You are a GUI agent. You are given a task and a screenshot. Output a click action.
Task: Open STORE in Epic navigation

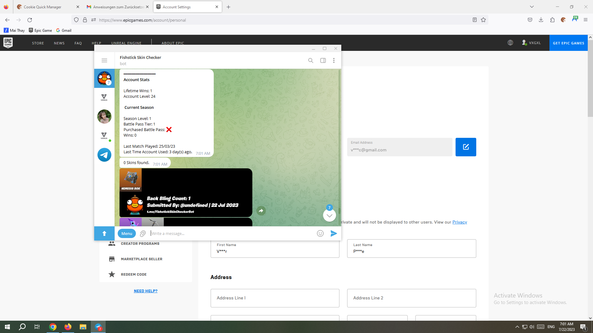click(x=38, y=43)
